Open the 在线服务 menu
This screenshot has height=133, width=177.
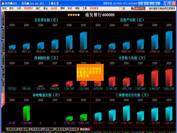94,8
